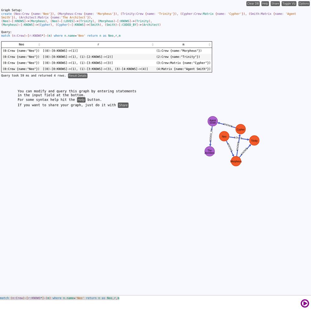Image resolution: width=311 pixels, height=311 pixels.
Task: Click the r column header
Action: (98, 44)
